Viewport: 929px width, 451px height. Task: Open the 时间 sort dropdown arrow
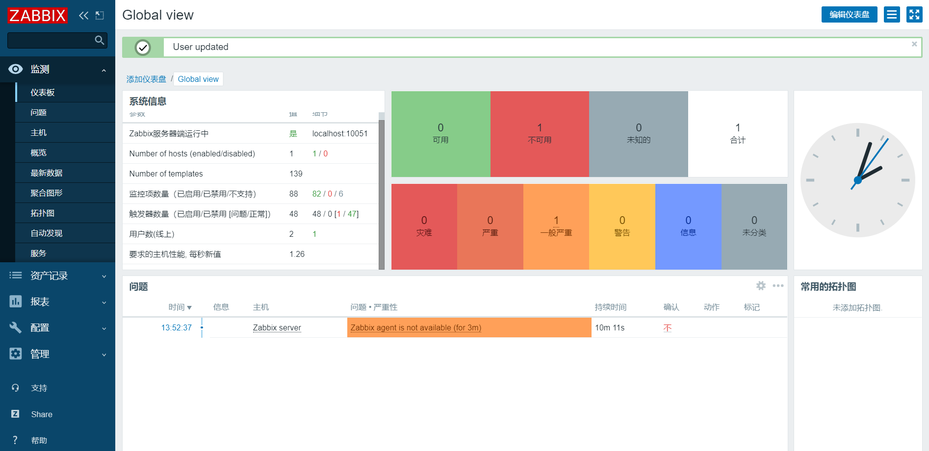pyautogui.click(x=190, y=307)
